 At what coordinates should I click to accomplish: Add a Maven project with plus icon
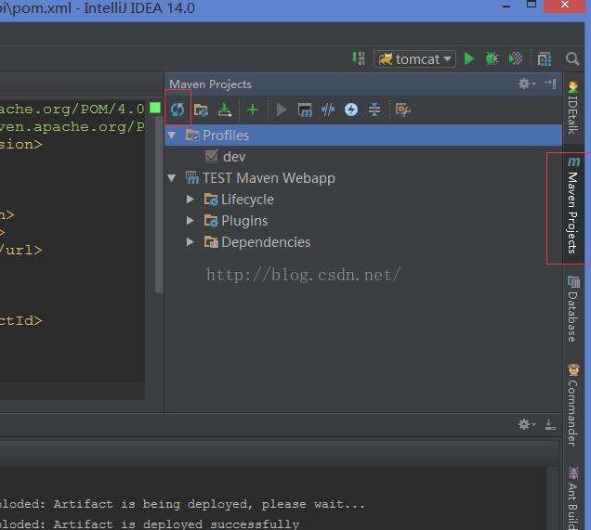coord(252,110)
